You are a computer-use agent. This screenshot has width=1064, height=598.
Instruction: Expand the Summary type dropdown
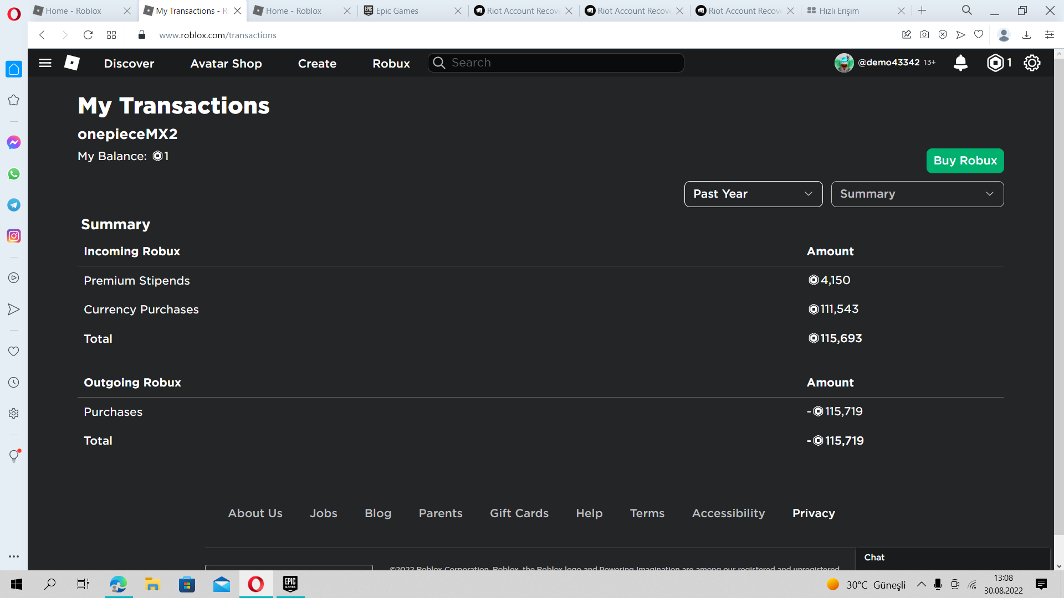(x=917, y=194)
